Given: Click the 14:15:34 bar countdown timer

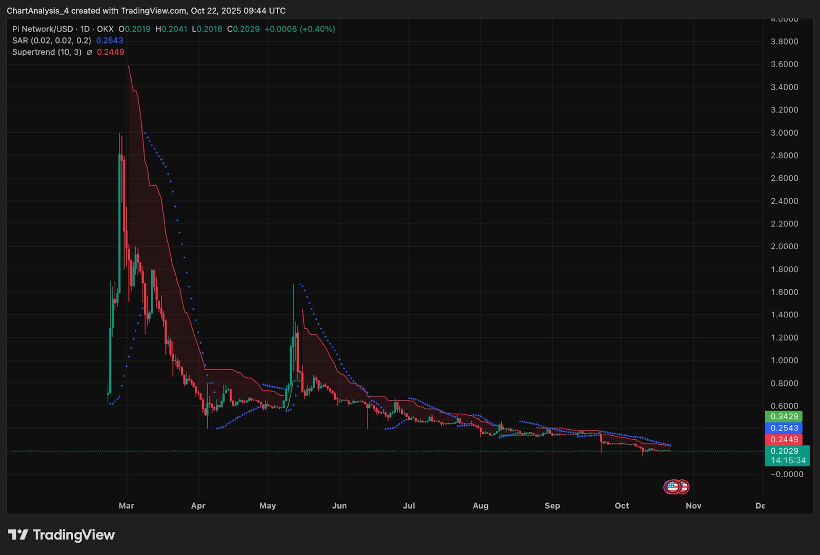Looking at the screenshot, I should click(x=787, y=460).
